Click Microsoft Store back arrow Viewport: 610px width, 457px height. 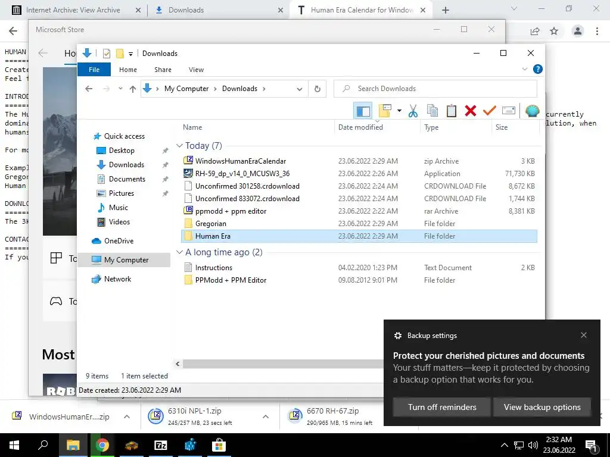[43, 53]
